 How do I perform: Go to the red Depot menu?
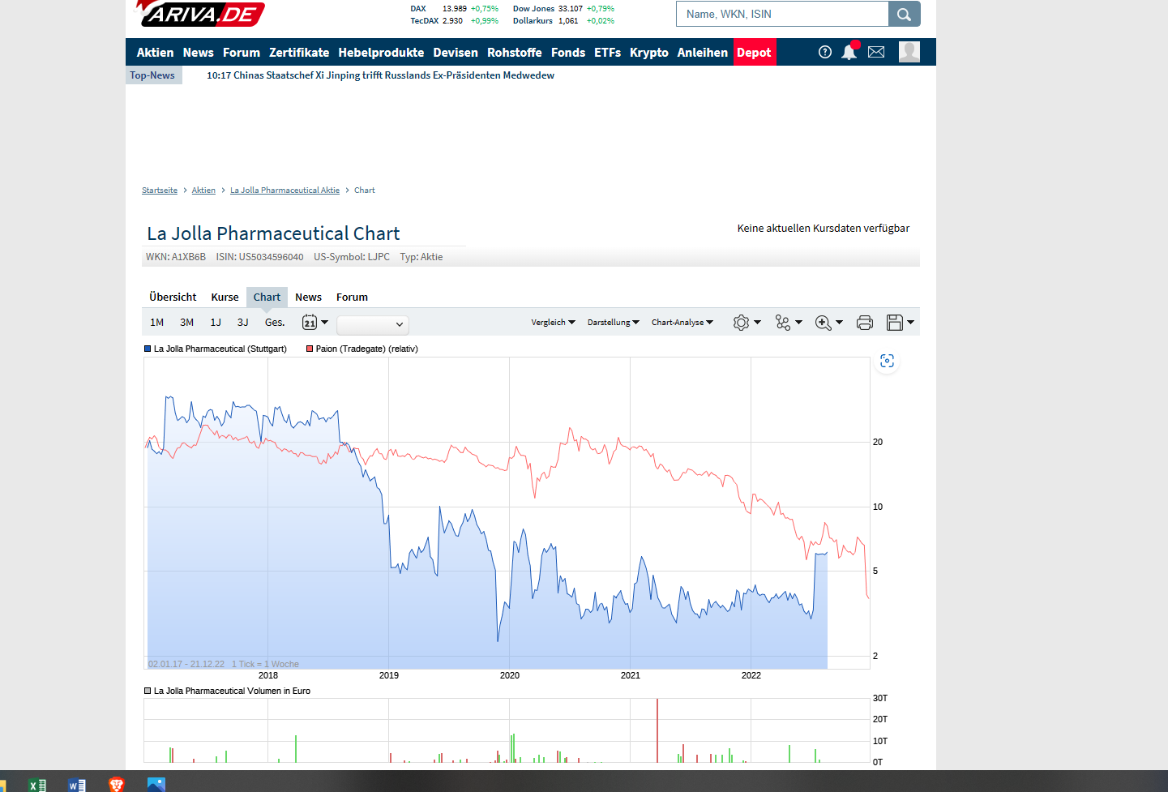[755, 53]
